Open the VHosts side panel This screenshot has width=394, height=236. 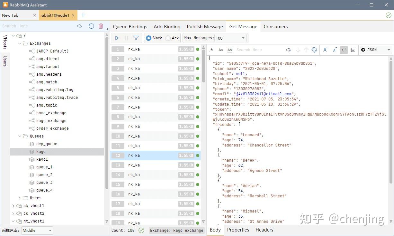click(5, 42)
